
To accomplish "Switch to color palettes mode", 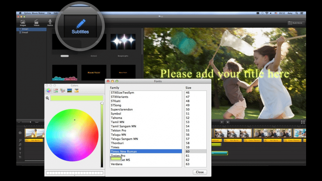I will tap(63, 90).
